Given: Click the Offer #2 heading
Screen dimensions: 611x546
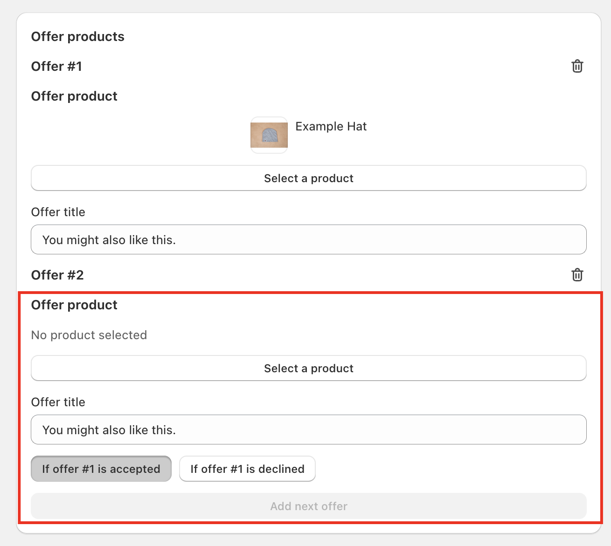Looking at the screenshot, I should (x=57, y=275).
